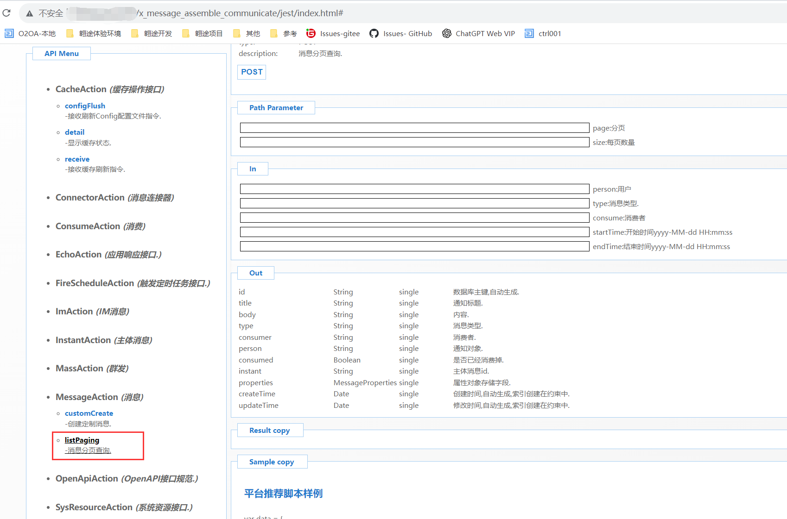Open the O2OA-本地 bookmark

click(x=31, y=33)
